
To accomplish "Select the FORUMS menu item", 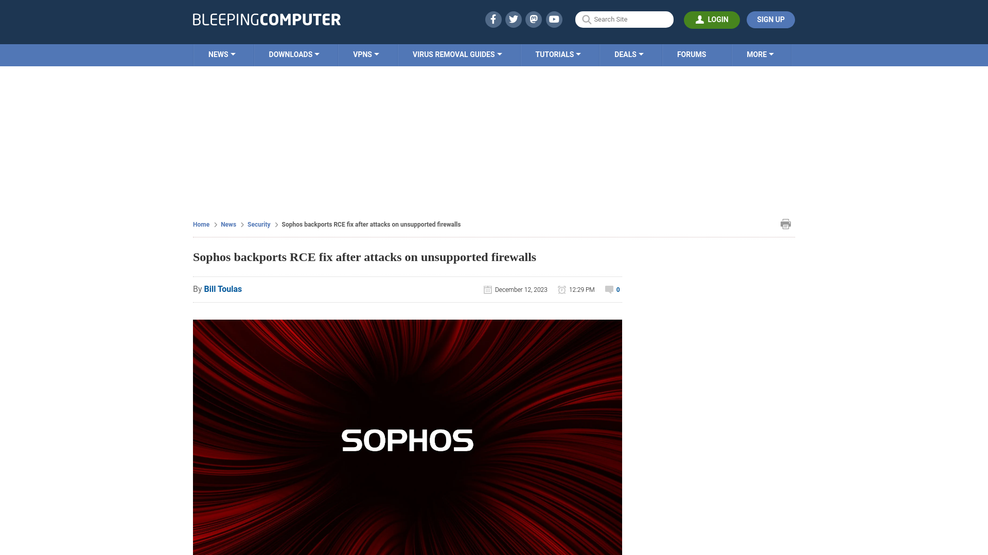I will tap(692, 55).
